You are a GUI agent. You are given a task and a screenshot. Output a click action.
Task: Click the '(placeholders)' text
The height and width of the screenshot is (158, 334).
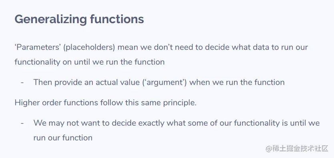(x=89, y=47)
